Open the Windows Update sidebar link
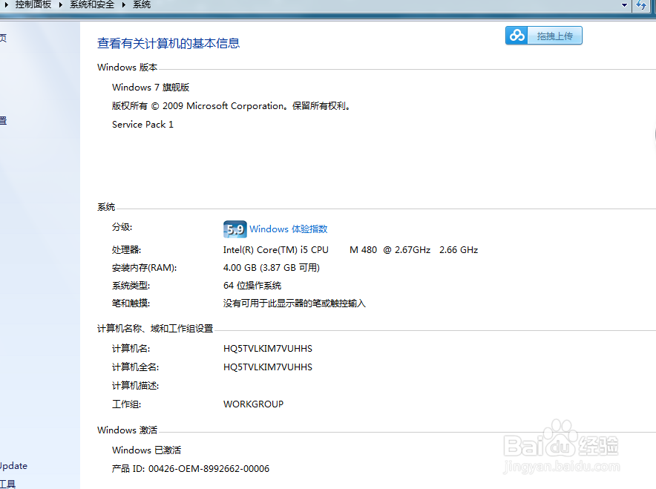The image size is (656, 489). [13, 466]
